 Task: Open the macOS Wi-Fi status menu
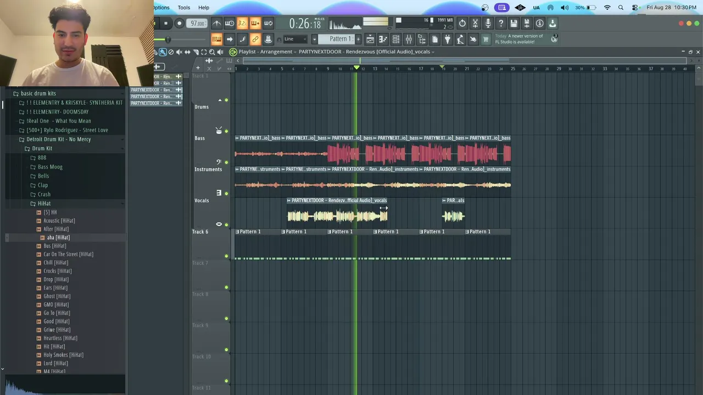[x=607, y=8]
